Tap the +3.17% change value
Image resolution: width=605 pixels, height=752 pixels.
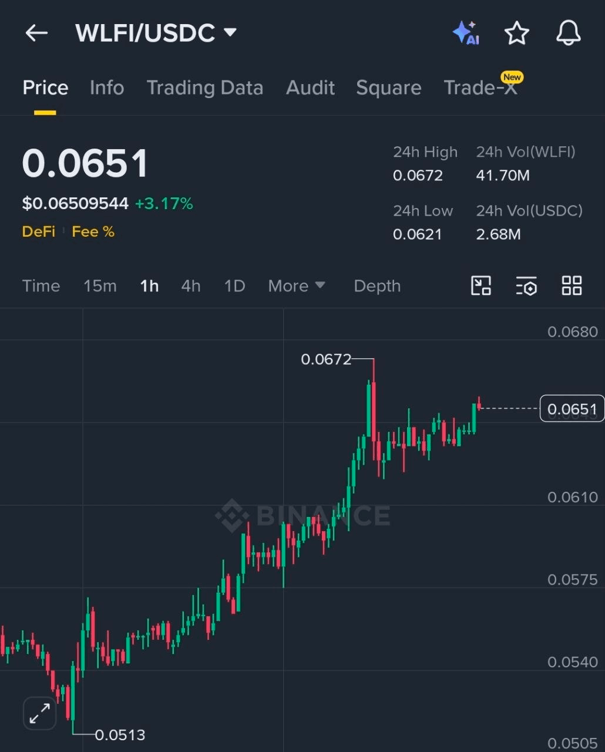click(x=164, y=204)
